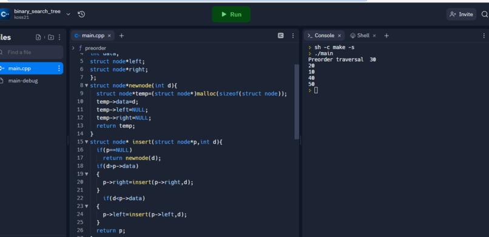Add a new editor tab

pyautogui.click(x=121, y=36)
